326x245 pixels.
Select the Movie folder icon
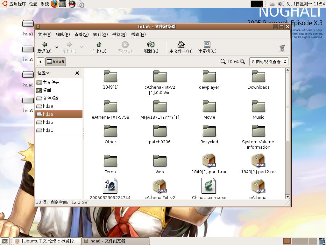tap(209, 107)
